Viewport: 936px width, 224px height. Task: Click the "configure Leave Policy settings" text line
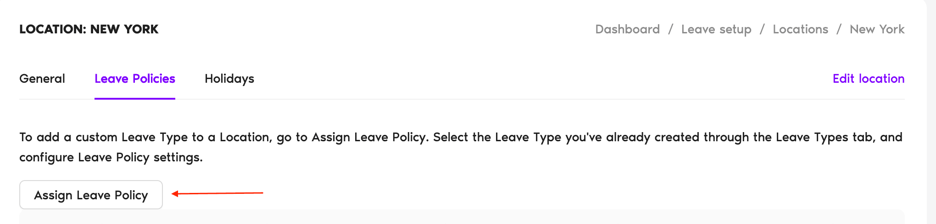(x=111, y=157)
